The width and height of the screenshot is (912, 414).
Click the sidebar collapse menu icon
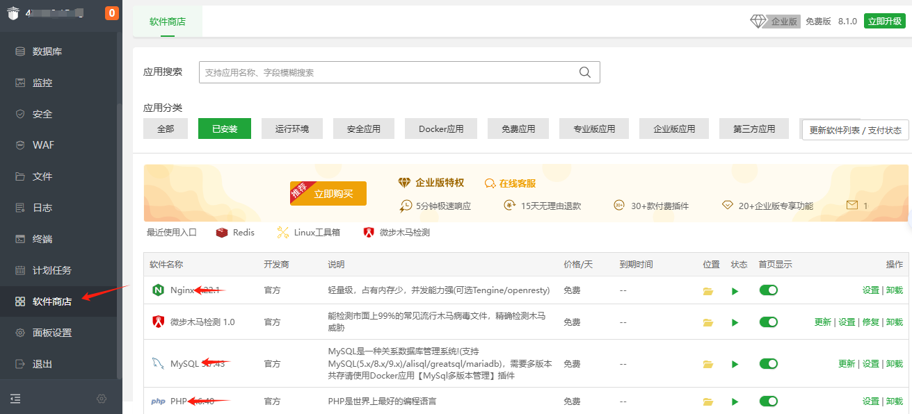click(x=15, y=399)
